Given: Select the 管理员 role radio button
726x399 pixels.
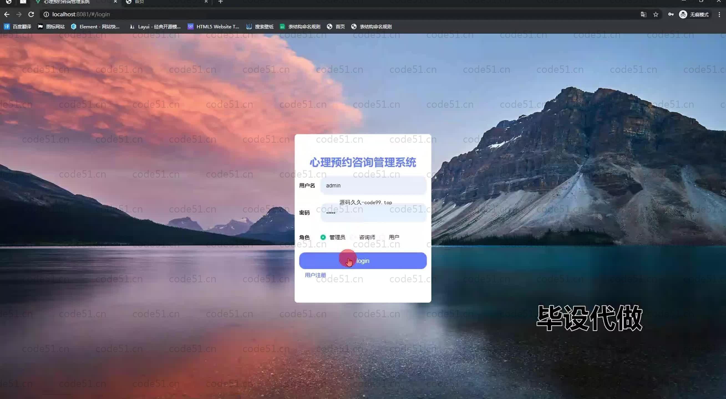Looking at the screenshot, I should pyautogui.click(x=323, y=237).
